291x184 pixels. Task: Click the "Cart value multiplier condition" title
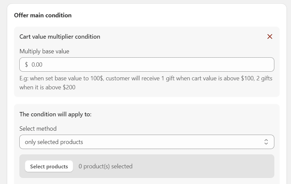click(x=60, y=37)
